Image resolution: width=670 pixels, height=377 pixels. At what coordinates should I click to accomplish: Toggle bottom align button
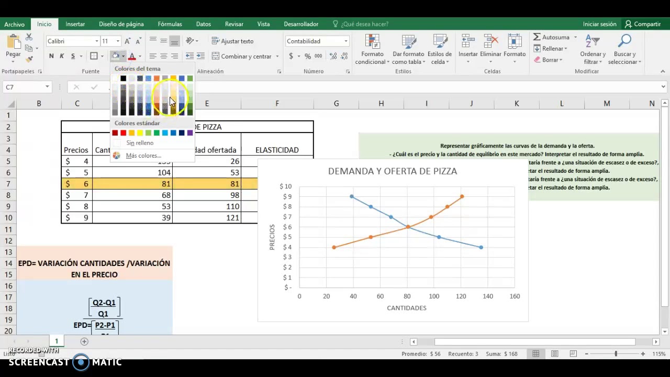tap(174, 41)
